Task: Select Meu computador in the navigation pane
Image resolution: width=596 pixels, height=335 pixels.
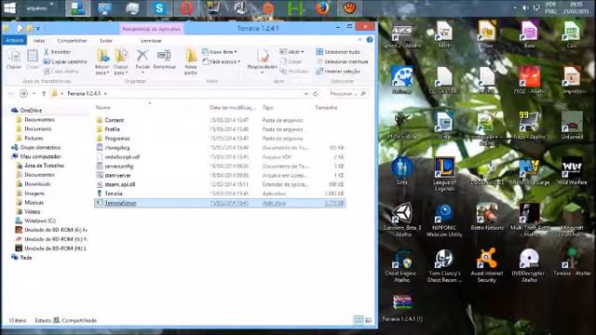Action: pyautogui.click(x=40, y=156)
